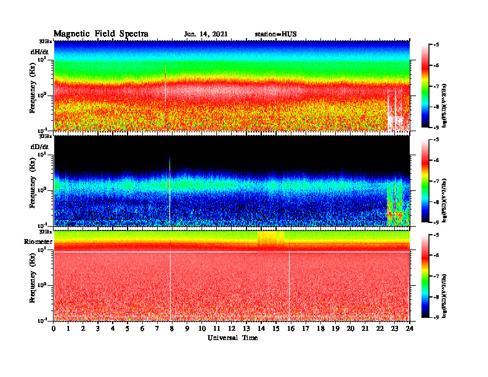Click hour tick label 10 on time axis
Image resolution: width=488 pixels, height=377 pixels.
point(202,329)
